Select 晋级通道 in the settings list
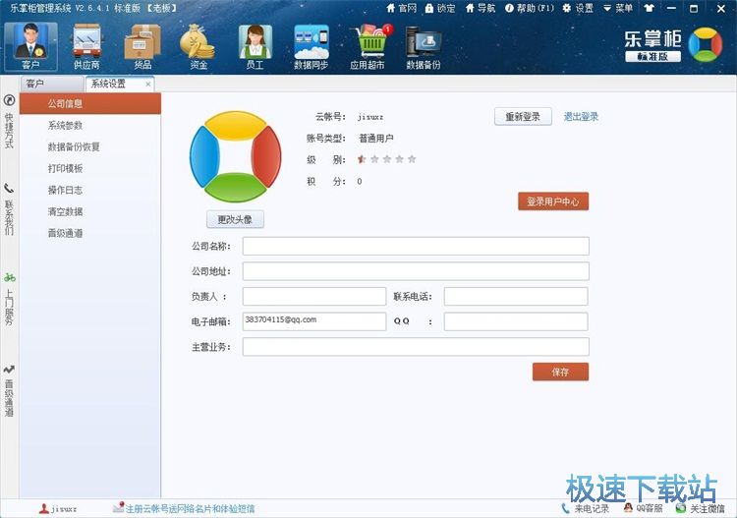The height and width of the screenshot is (518, 737). 90,233
